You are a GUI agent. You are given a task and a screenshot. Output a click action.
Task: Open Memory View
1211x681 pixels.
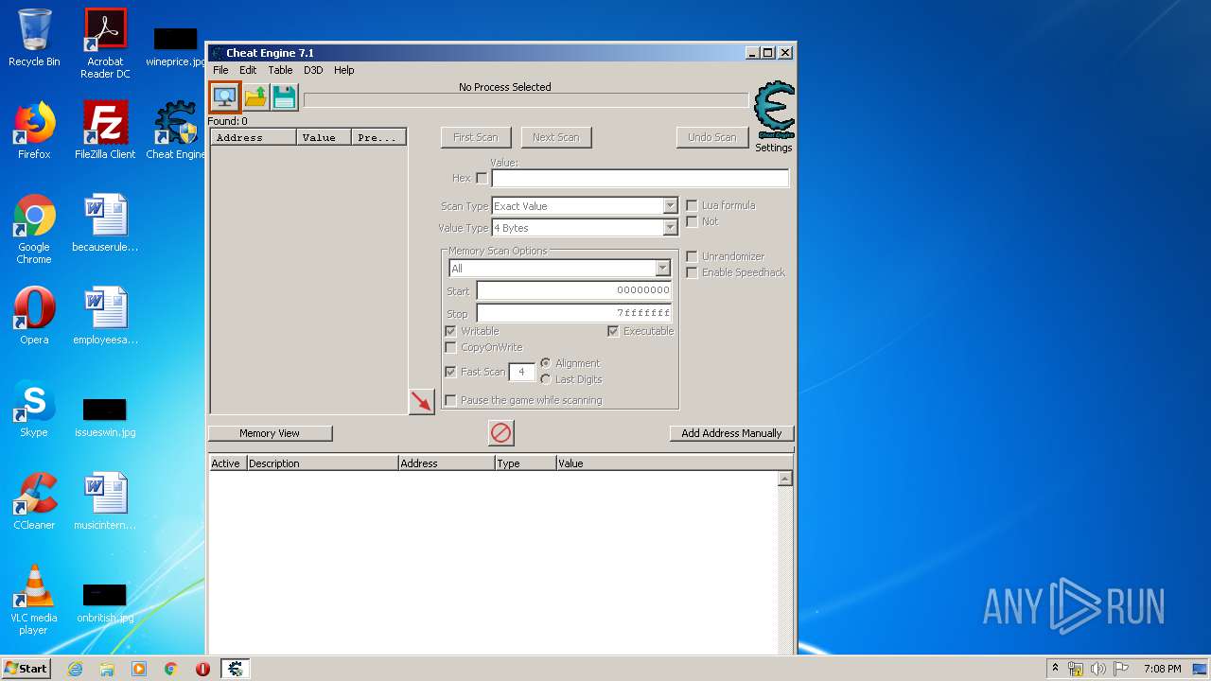(270, 433)
